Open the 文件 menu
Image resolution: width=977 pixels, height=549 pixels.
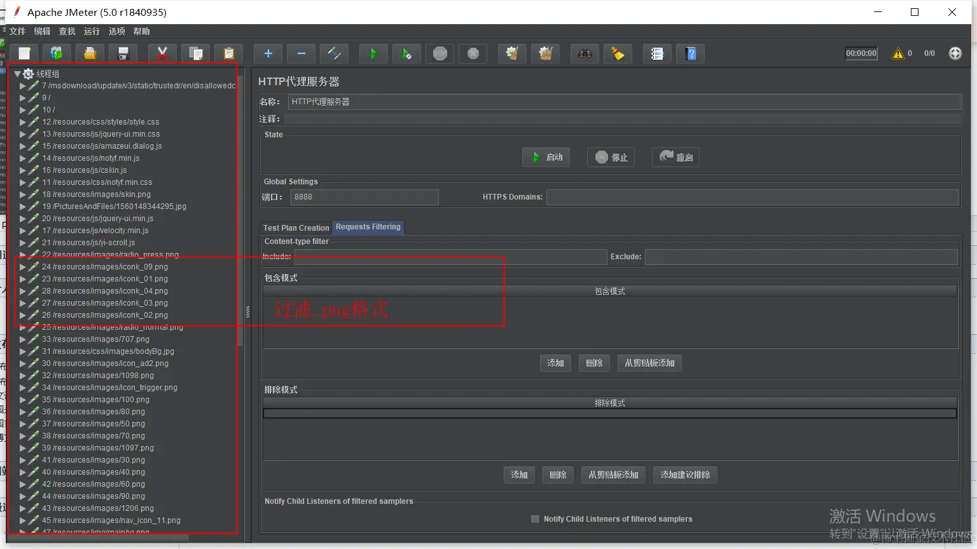pos(17,31)
